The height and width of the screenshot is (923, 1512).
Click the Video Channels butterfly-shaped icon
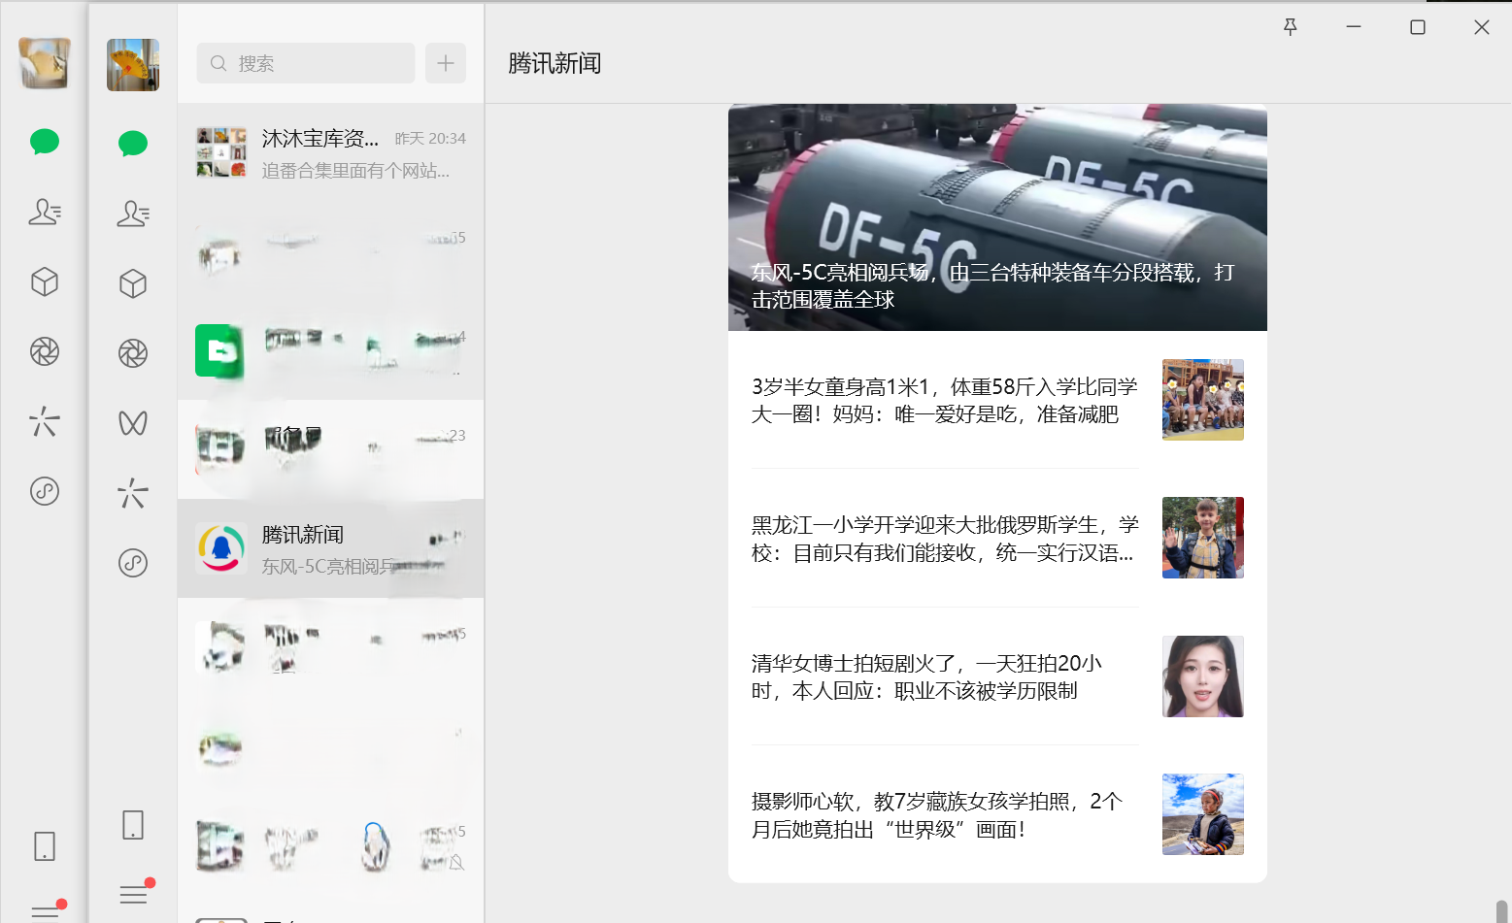(x=132, y=422)
